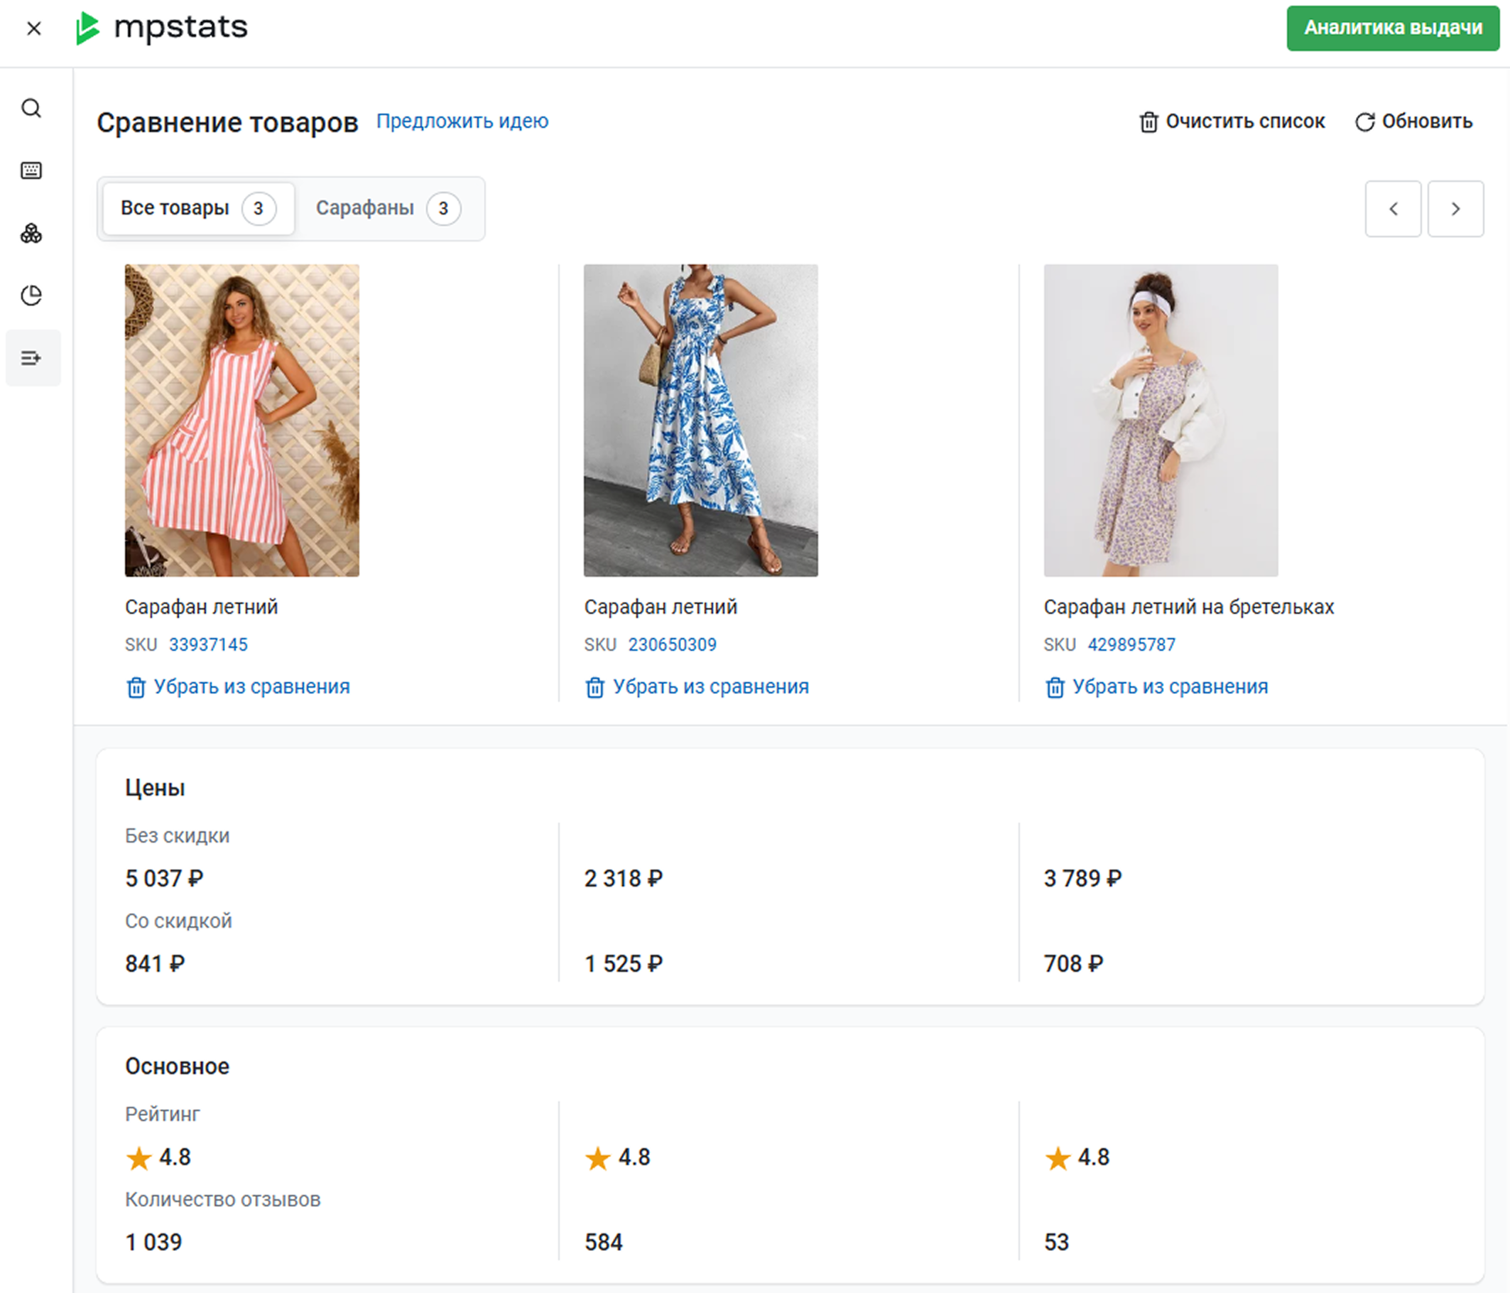Viewport: 1510px width, 1293px height.
Task: Go to previous products with left chevron
Action: click(x=1393, y=209)
